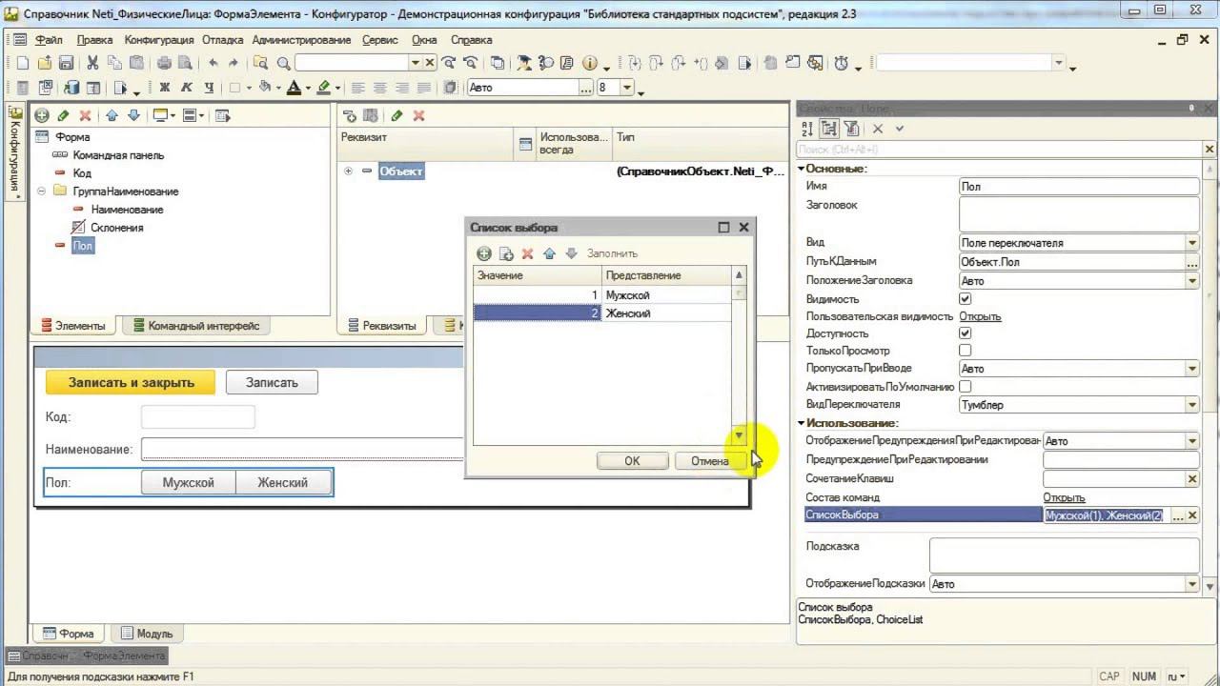The image size is (1220, 686).
Task: Open the ПоложениеЗаголовка dropdown
Action: pos(1192,281)
